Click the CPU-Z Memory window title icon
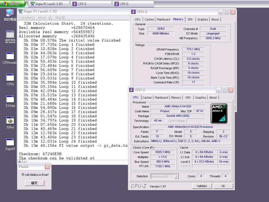 [133, 12]
